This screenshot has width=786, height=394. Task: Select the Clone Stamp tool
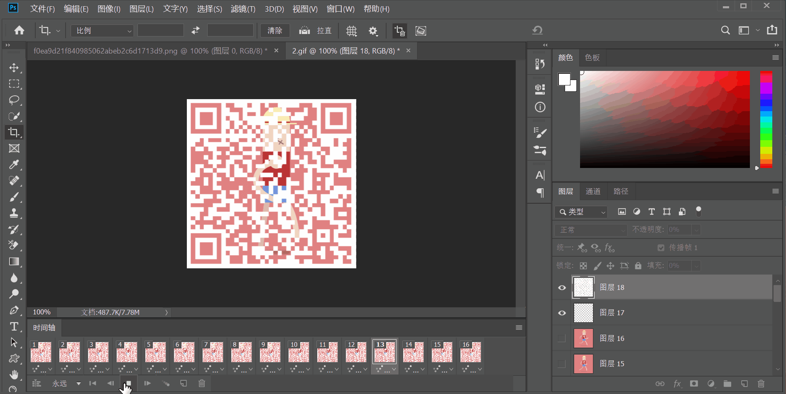[14, 213]
